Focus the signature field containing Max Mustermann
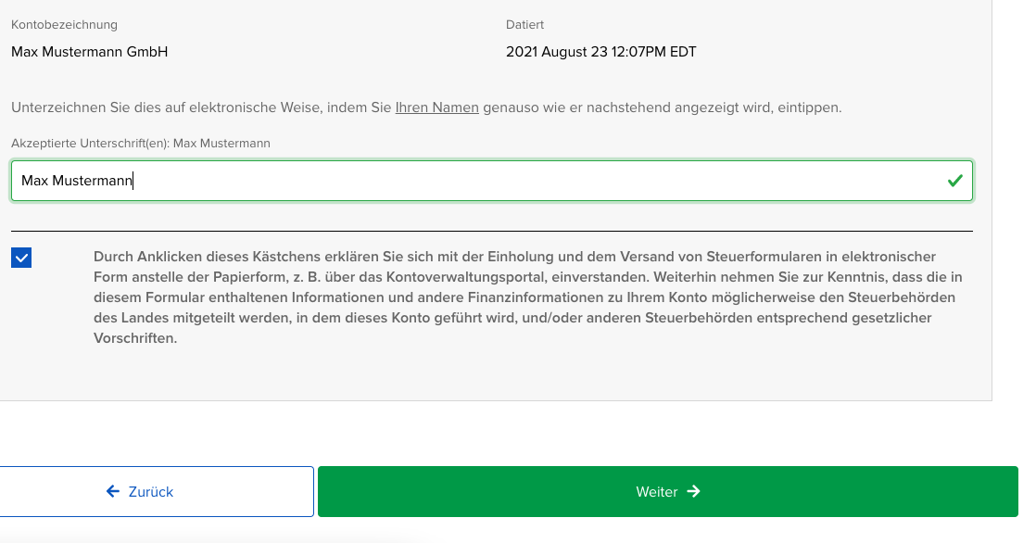 point(463,182)
